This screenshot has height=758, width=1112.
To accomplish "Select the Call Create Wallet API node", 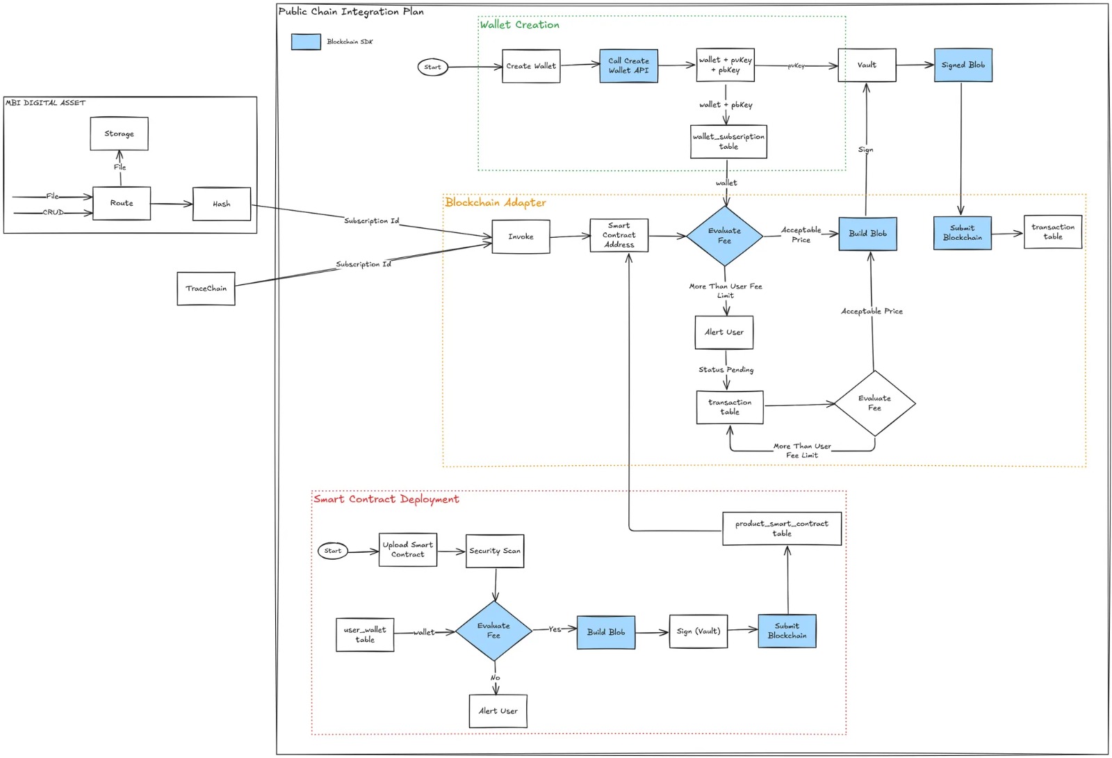I will click(x=628, y=66).
